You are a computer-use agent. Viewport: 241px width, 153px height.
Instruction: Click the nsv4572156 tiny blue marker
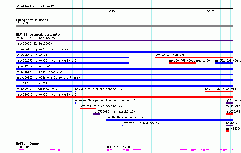226,108
